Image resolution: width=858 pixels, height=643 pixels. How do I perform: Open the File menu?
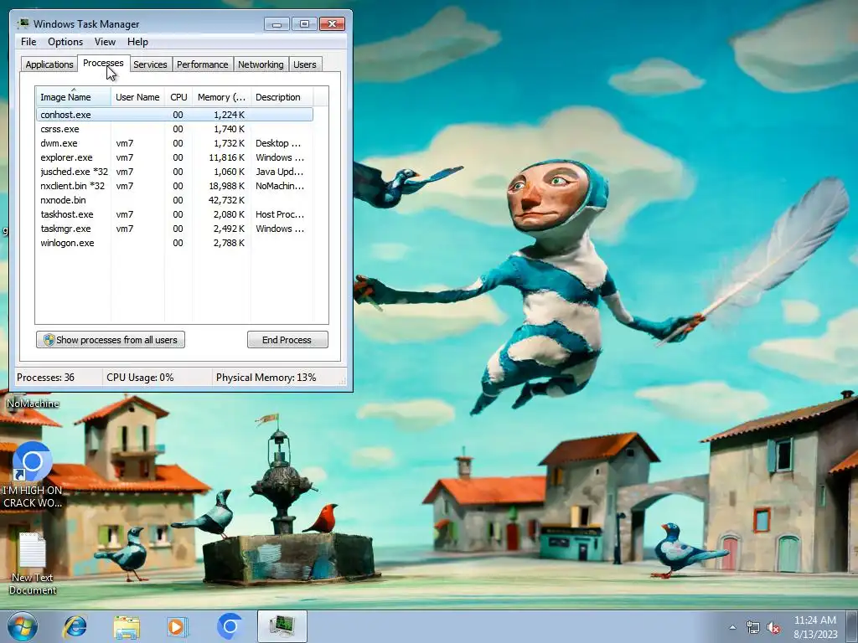pos(28,42)
